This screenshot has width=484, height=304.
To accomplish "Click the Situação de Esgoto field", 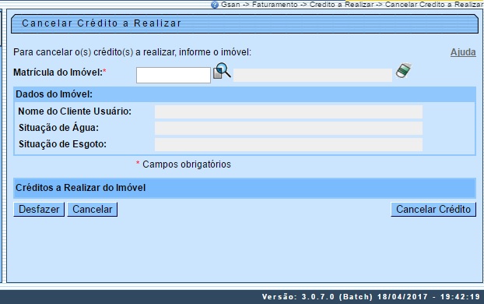I will pyautogui.click(x=289, y=144).
